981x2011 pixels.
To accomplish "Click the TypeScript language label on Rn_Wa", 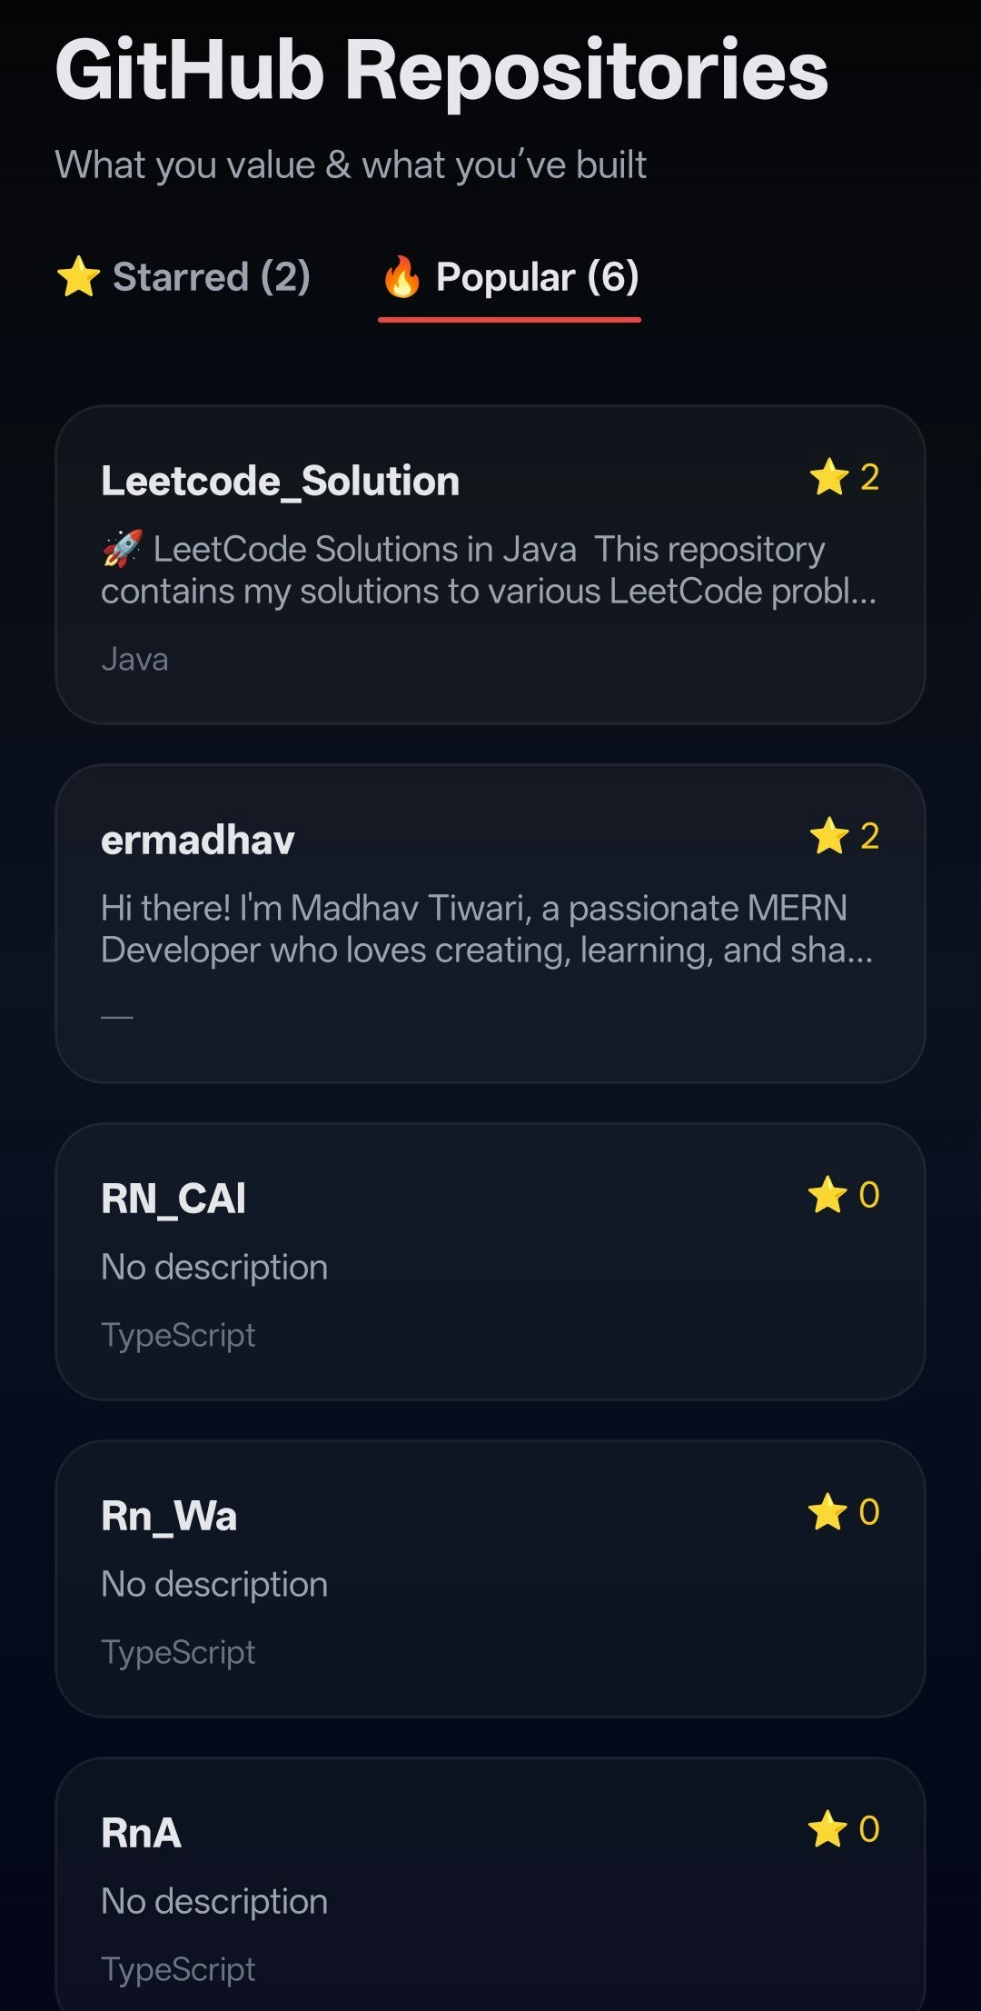I will 178,1651.
